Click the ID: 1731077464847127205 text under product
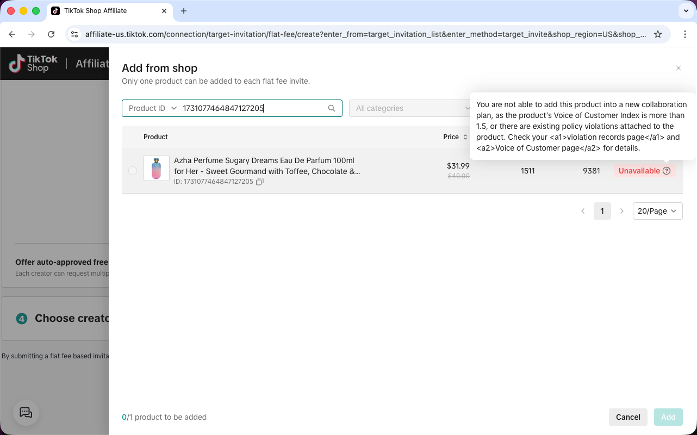 click(214, 182)
